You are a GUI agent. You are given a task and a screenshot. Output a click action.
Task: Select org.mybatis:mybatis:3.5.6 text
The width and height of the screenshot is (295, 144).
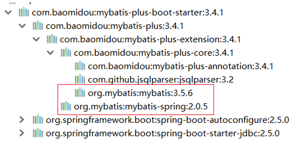[140, 93]
